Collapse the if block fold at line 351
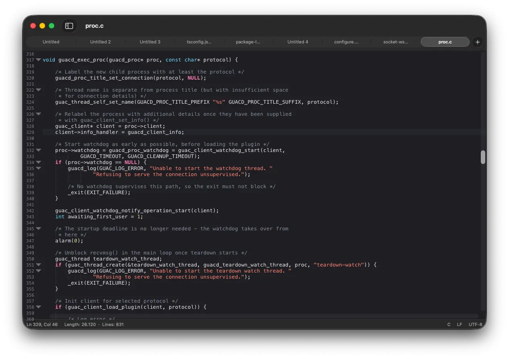The width and height of the screenshot is (509, 359). [39, 265]
